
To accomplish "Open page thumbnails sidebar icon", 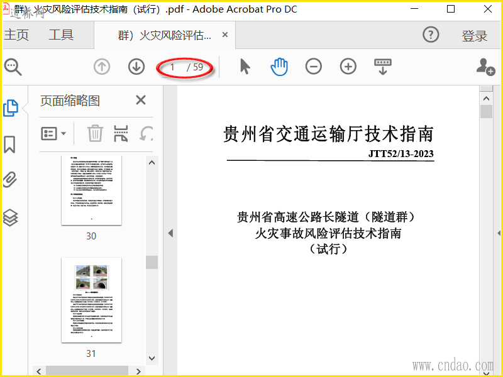I will [x=11, y=108].
